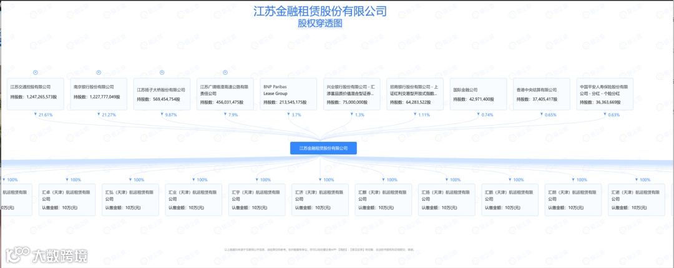Viewport: 674px width, 268px height.
Task: Open the 中国平安人寿保险 shareholder card
Action: tap(605, 94)
